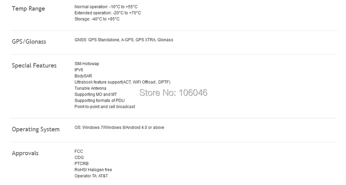Click the Special Features heading

pos(34,65)
